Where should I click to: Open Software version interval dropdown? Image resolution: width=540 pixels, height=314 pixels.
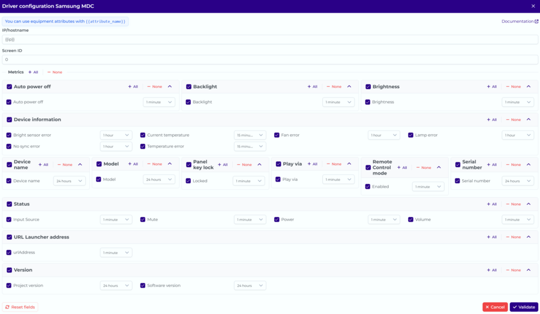[250, 285]
